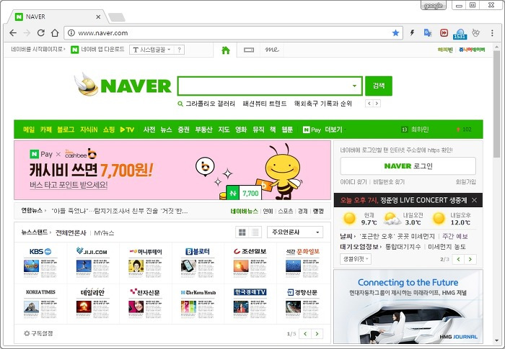Open browser home page icon
505x349 pixels.
point(55,33)
